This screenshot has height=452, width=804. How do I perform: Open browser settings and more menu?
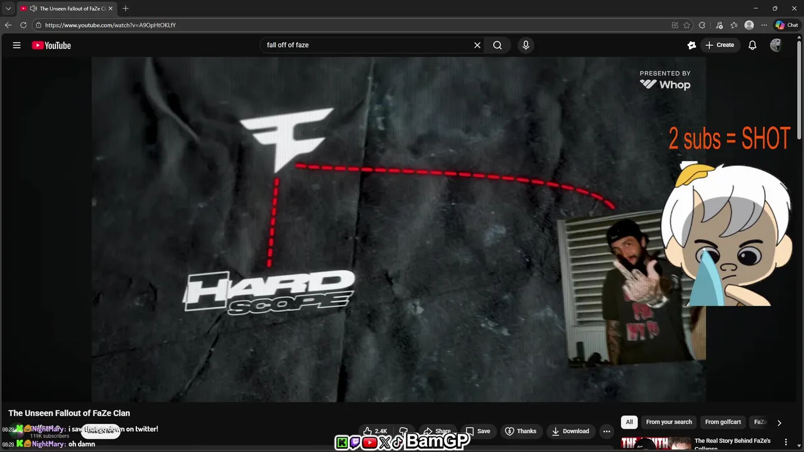coord(764,25)
